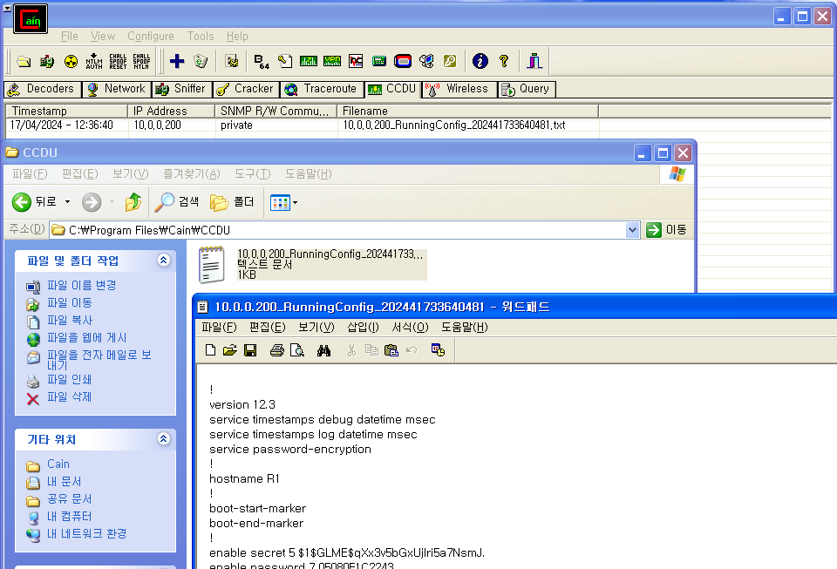This screenshot has height=569, width=837.
Task: Click the 파일 이동 move file link
Action: click(x=70, y=303)
